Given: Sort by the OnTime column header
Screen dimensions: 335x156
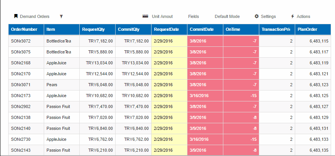Looking at the screenshot, I should click(x=233, y=29).
